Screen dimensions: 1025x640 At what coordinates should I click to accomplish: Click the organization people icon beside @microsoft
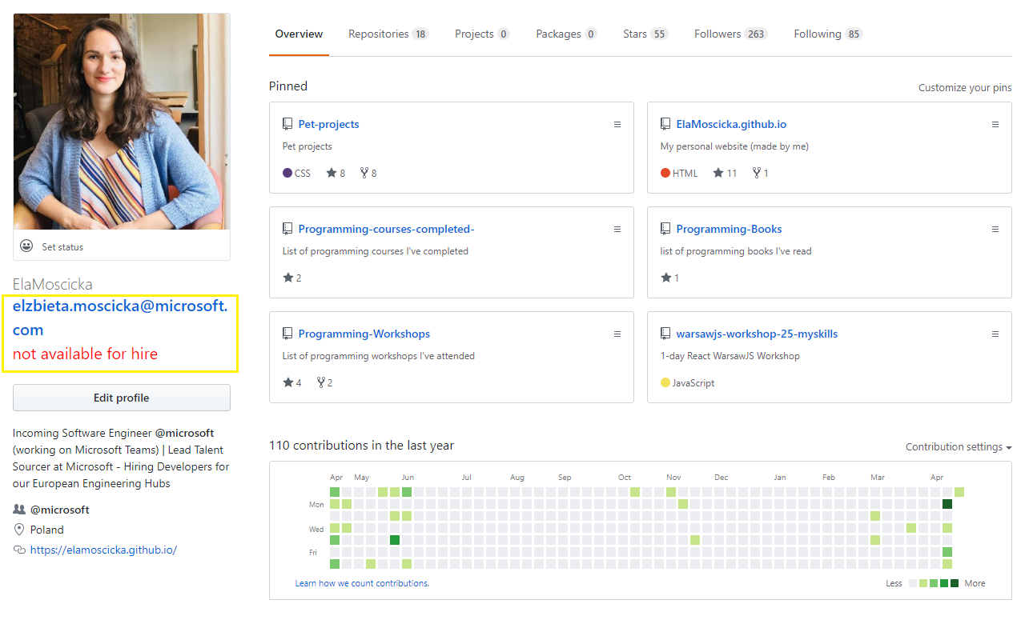19,510
